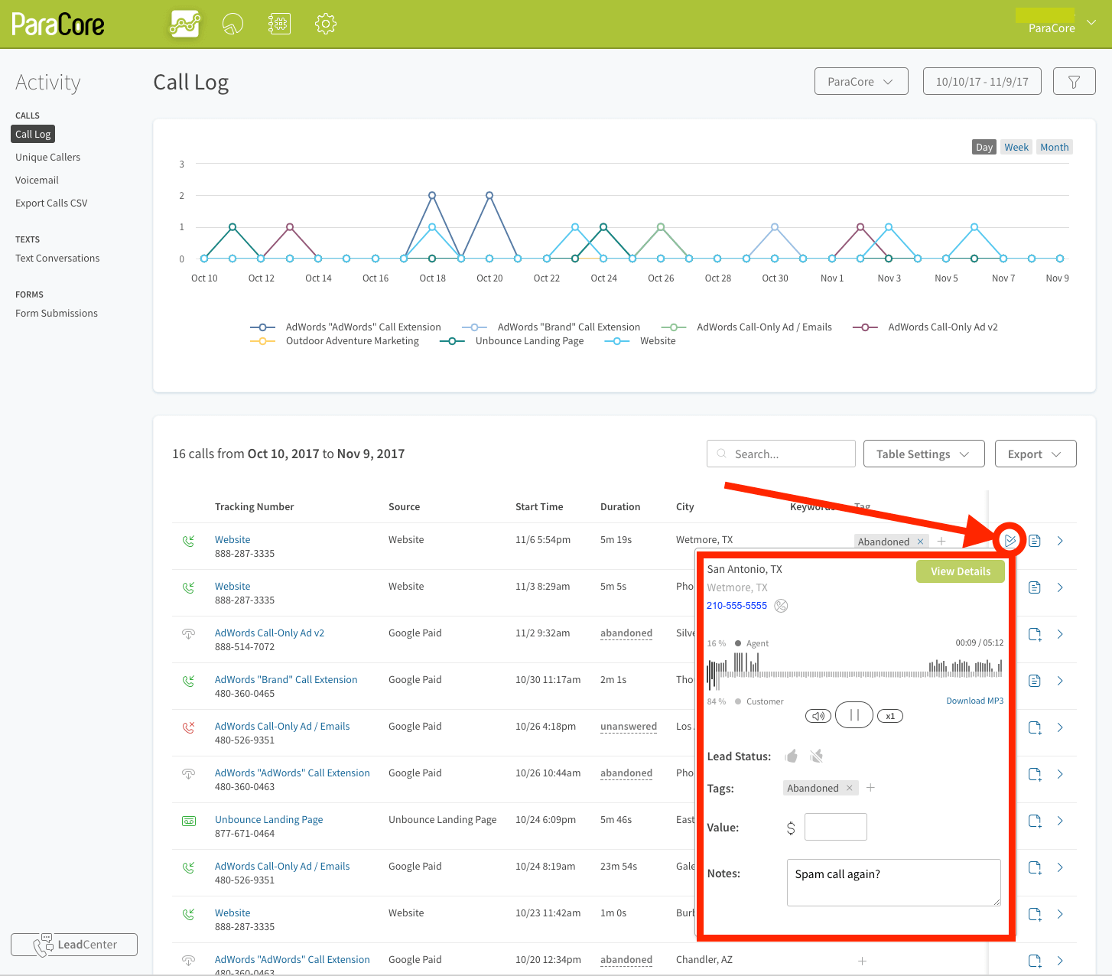Open Export Calls CSV in sidebar
Viewport: 1112px width, 976px height.
pyautogui.click(x=51, y=203)
